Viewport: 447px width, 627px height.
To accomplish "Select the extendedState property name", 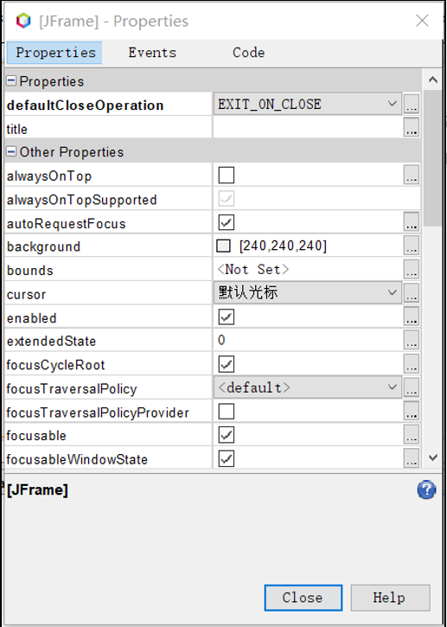I will click(51, 341).
